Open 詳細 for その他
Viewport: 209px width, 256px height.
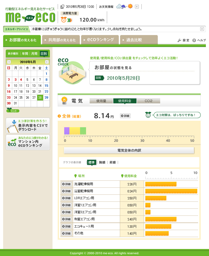click(66, 233)
